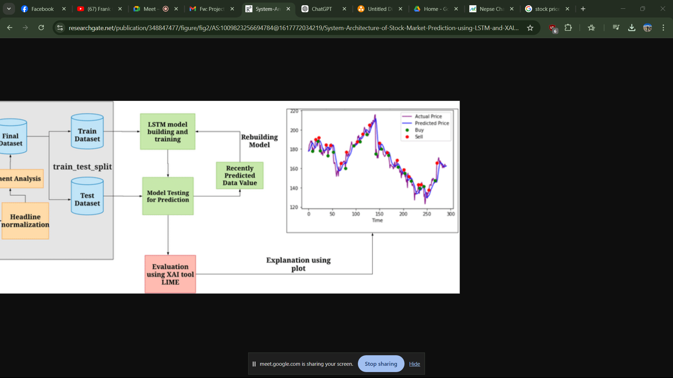Open the Downloads icon
This screenshot has width=673, height=378.
[632, 28]
